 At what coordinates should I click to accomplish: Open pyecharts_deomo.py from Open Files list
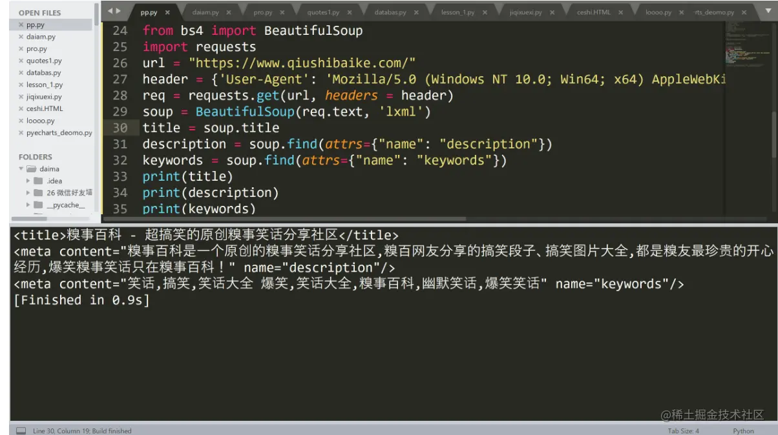[59, 133]
